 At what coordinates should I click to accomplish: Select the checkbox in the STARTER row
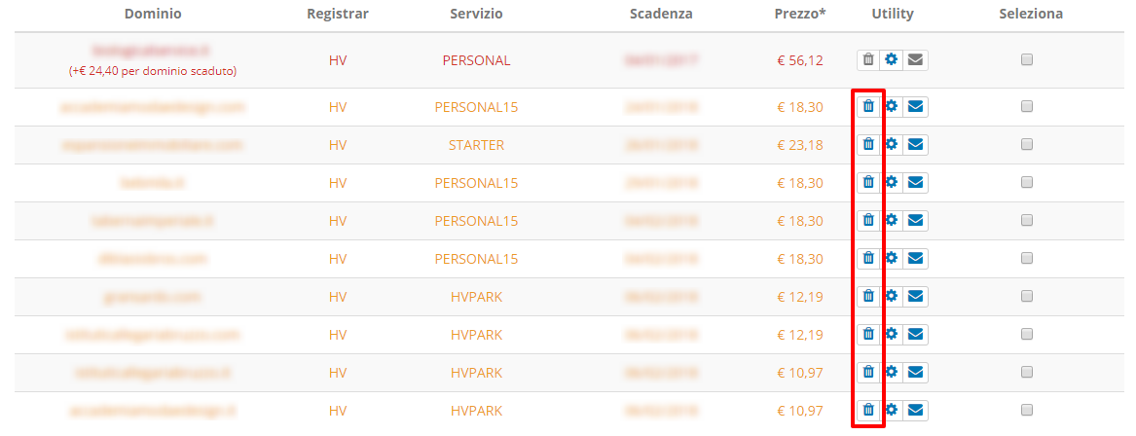(x=1027, y=145)
